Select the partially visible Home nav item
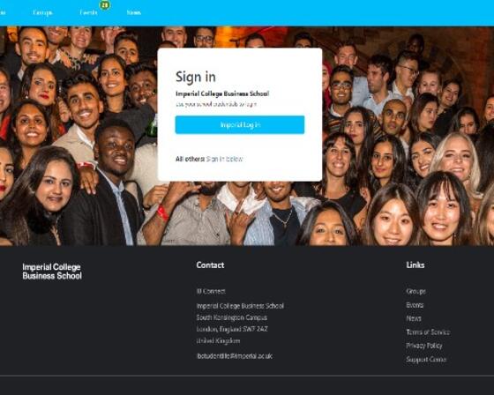494x395 pixels. (3, 12)
